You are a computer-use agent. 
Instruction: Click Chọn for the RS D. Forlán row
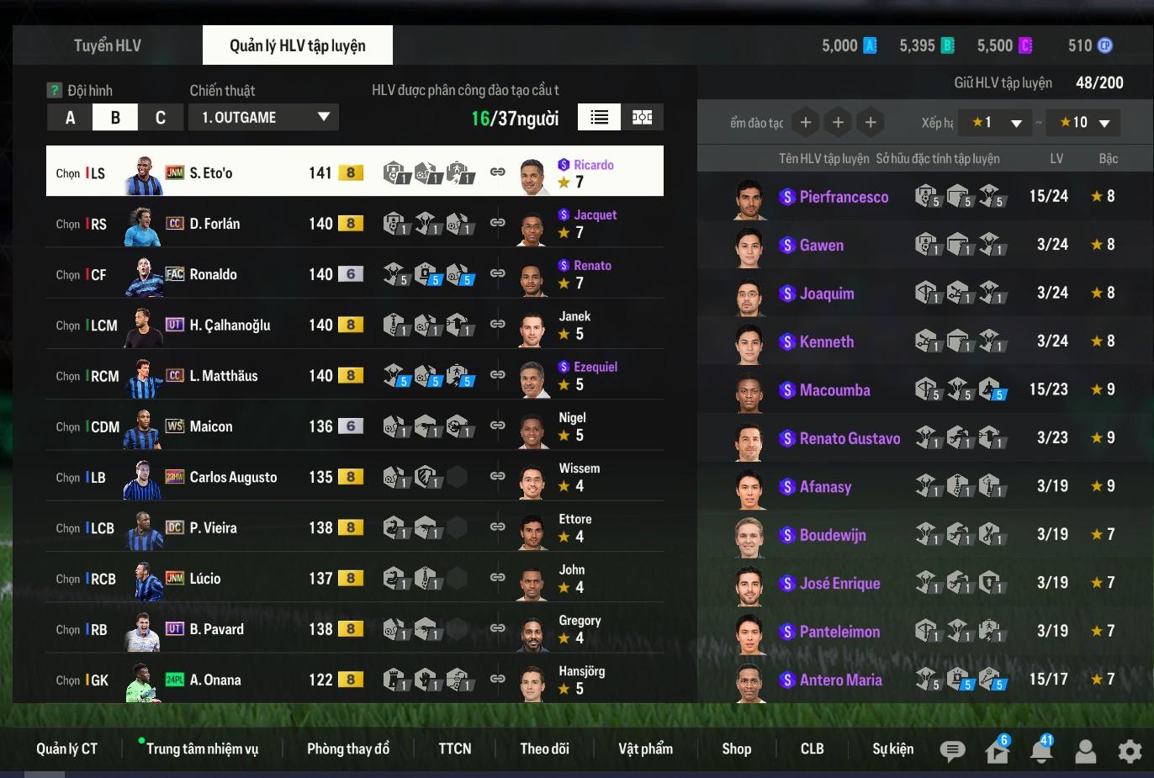click(68, 224)
